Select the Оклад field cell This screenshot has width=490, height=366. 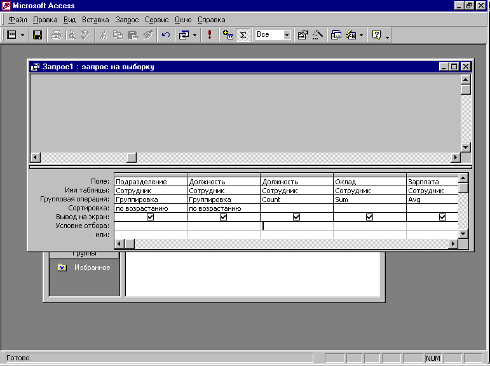coord(370,182)
